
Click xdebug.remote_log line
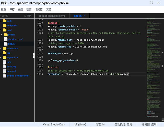tap(77, 47)
